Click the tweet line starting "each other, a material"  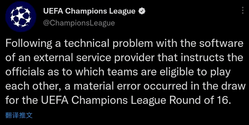tap(125, 86)
